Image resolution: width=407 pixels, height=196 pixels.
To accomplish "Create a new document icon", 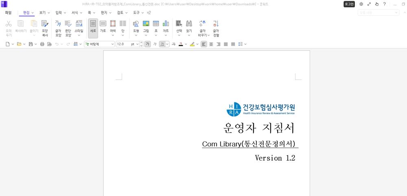I will click(x=8, y=44).
